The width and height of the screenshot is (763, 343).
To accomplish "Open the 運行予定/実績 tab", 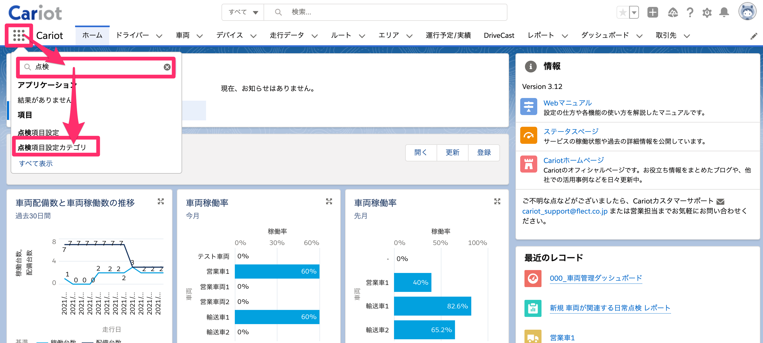I will [448, 35].
